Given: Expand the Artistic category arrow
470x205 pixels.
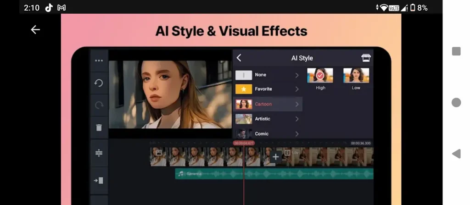Looking at the screenshot, I should [297, 119].
